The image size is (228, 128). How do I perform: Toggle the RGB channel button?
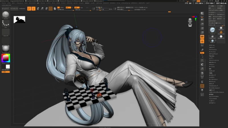[69, 7]
